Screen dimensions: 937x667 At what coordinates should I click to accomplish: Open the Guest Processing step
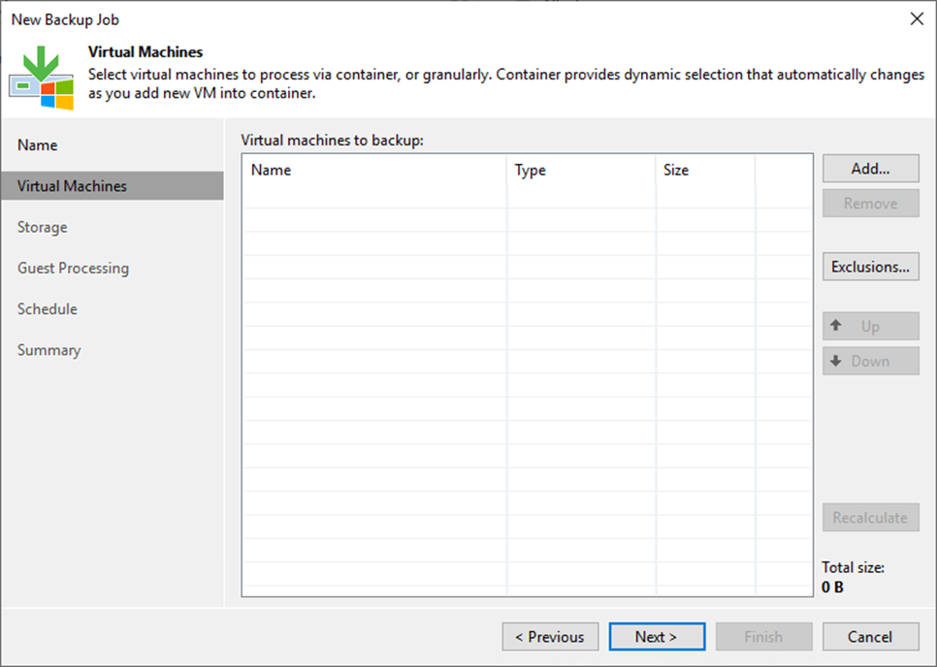click(x=73, y=268)
